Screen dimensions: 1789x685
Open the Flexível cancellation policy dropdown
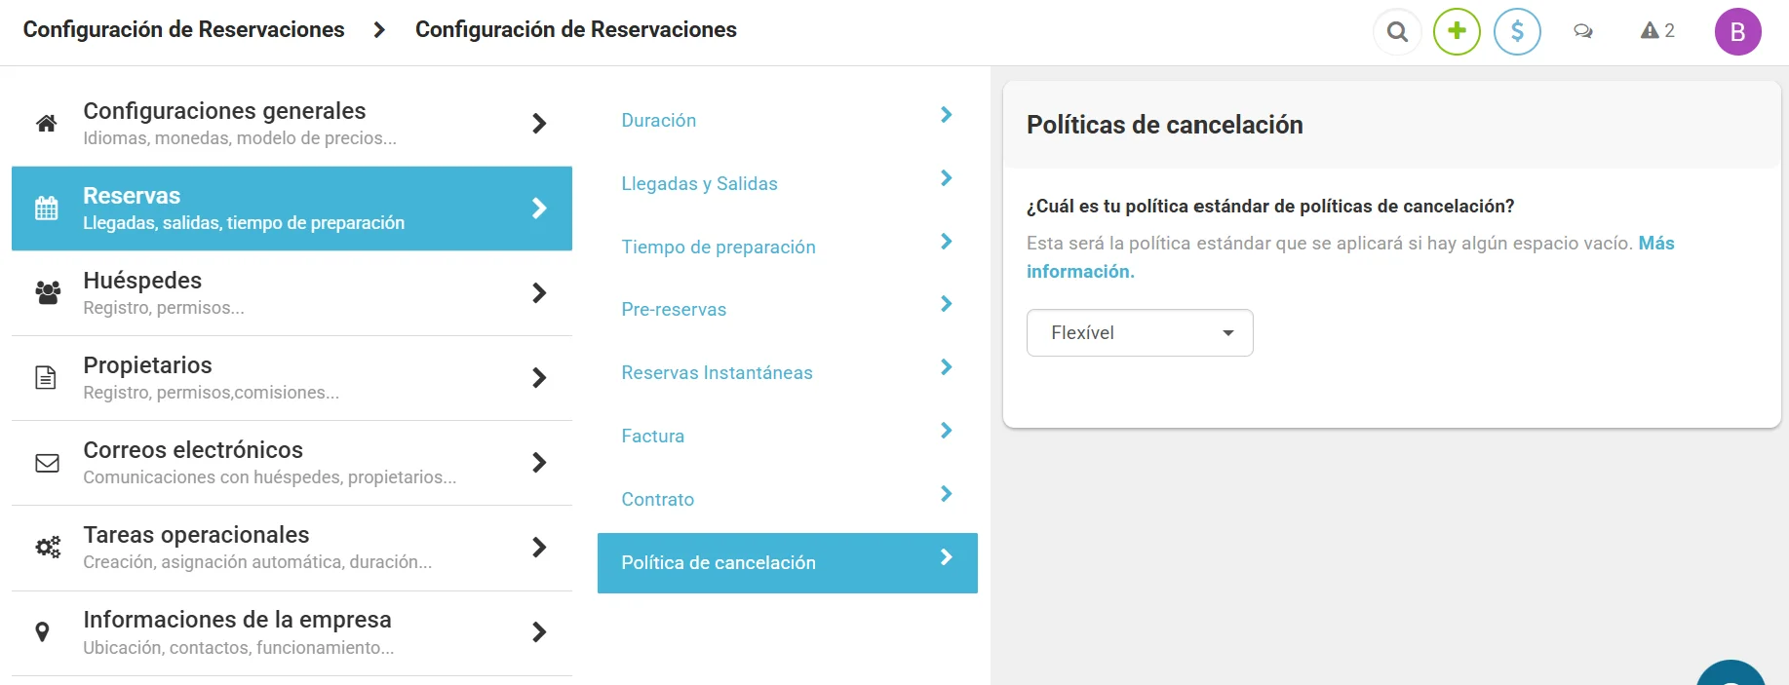pos(1140,333)
